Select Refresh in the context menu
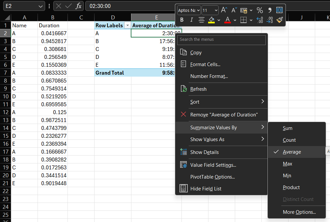Viewport: 330px width, 222px height. [x=221, y=89]
